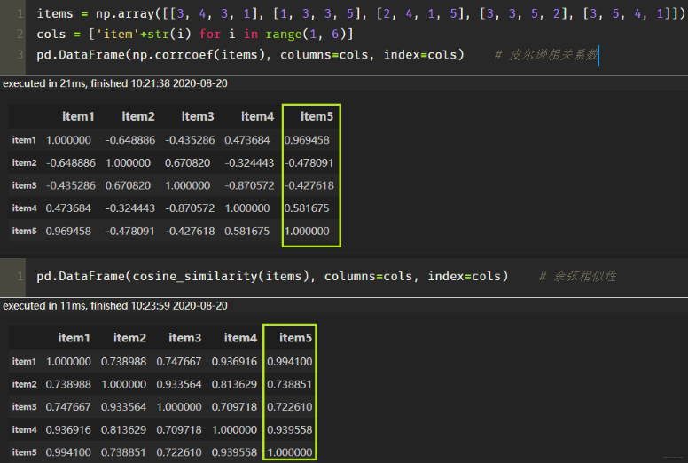Click the code line defining items np.array
Viewport: 688px width, 463px height.
tap(361, 13)
